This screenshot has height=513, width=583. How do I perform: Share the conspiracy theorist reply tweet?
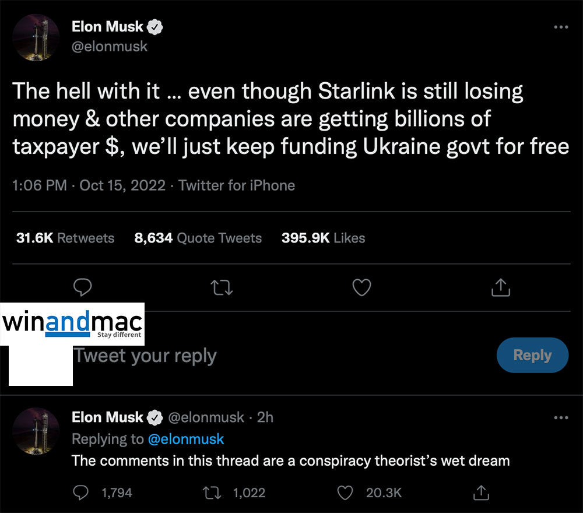481,493
